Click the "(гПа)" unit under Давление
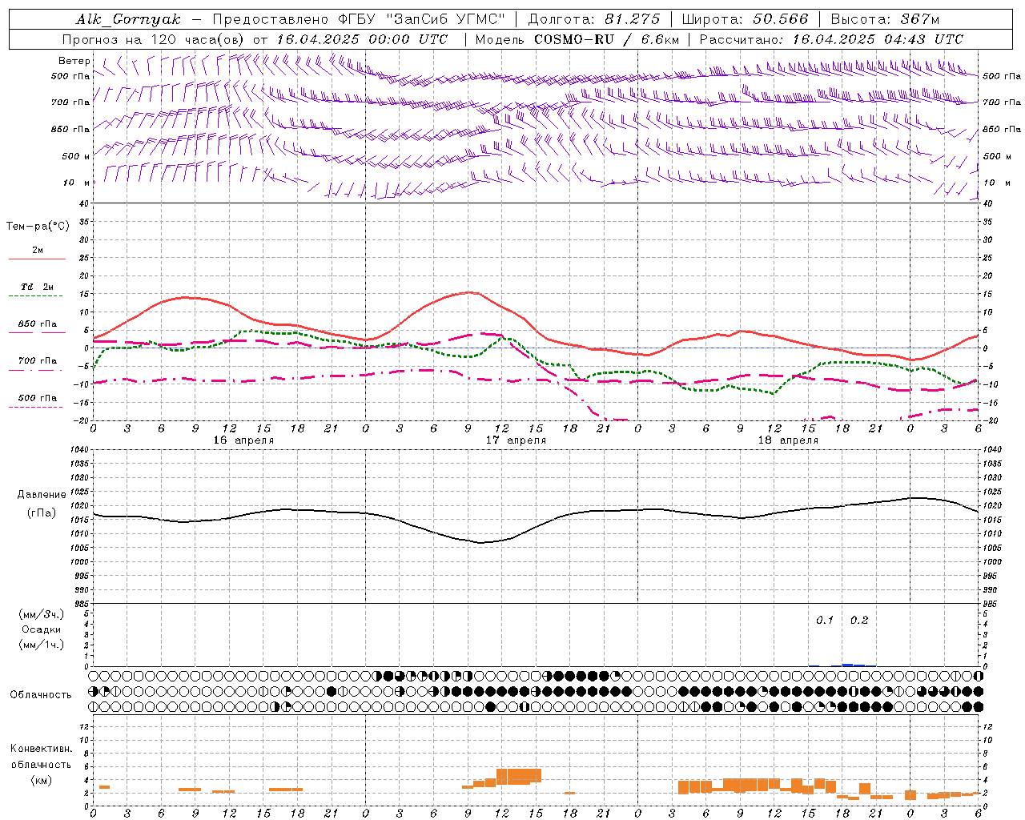This screenshot has height=820, width=1025. point(41,512)
